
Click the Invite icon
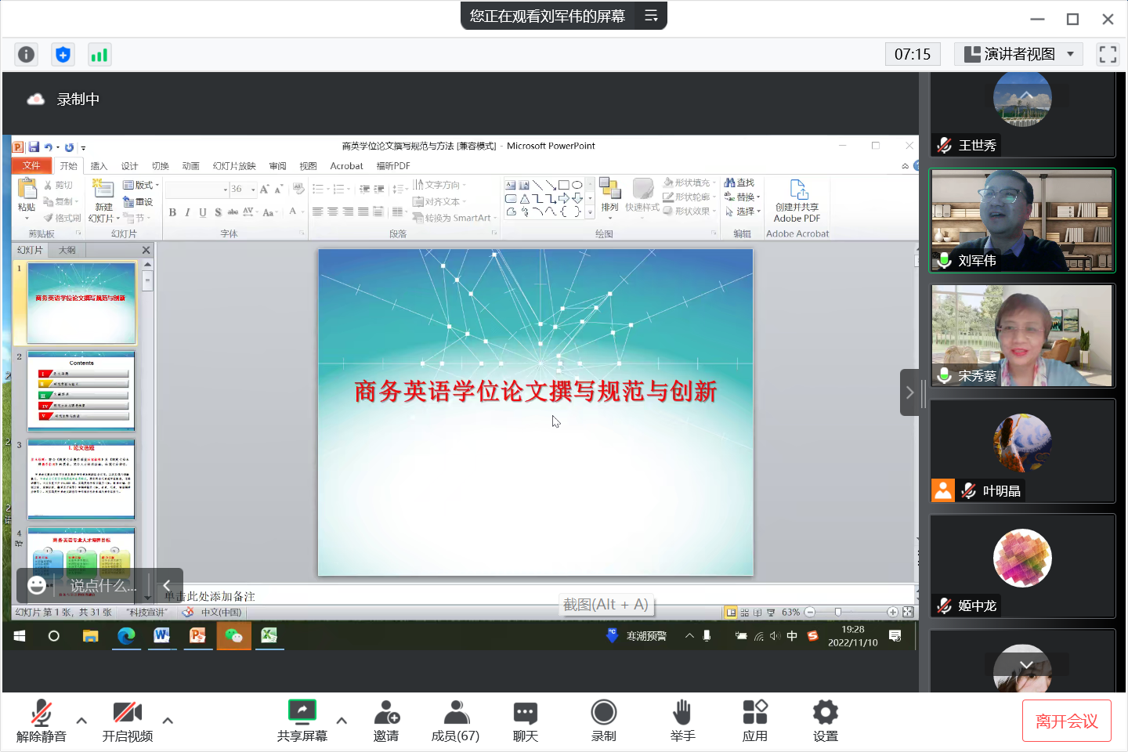[386, 720]
